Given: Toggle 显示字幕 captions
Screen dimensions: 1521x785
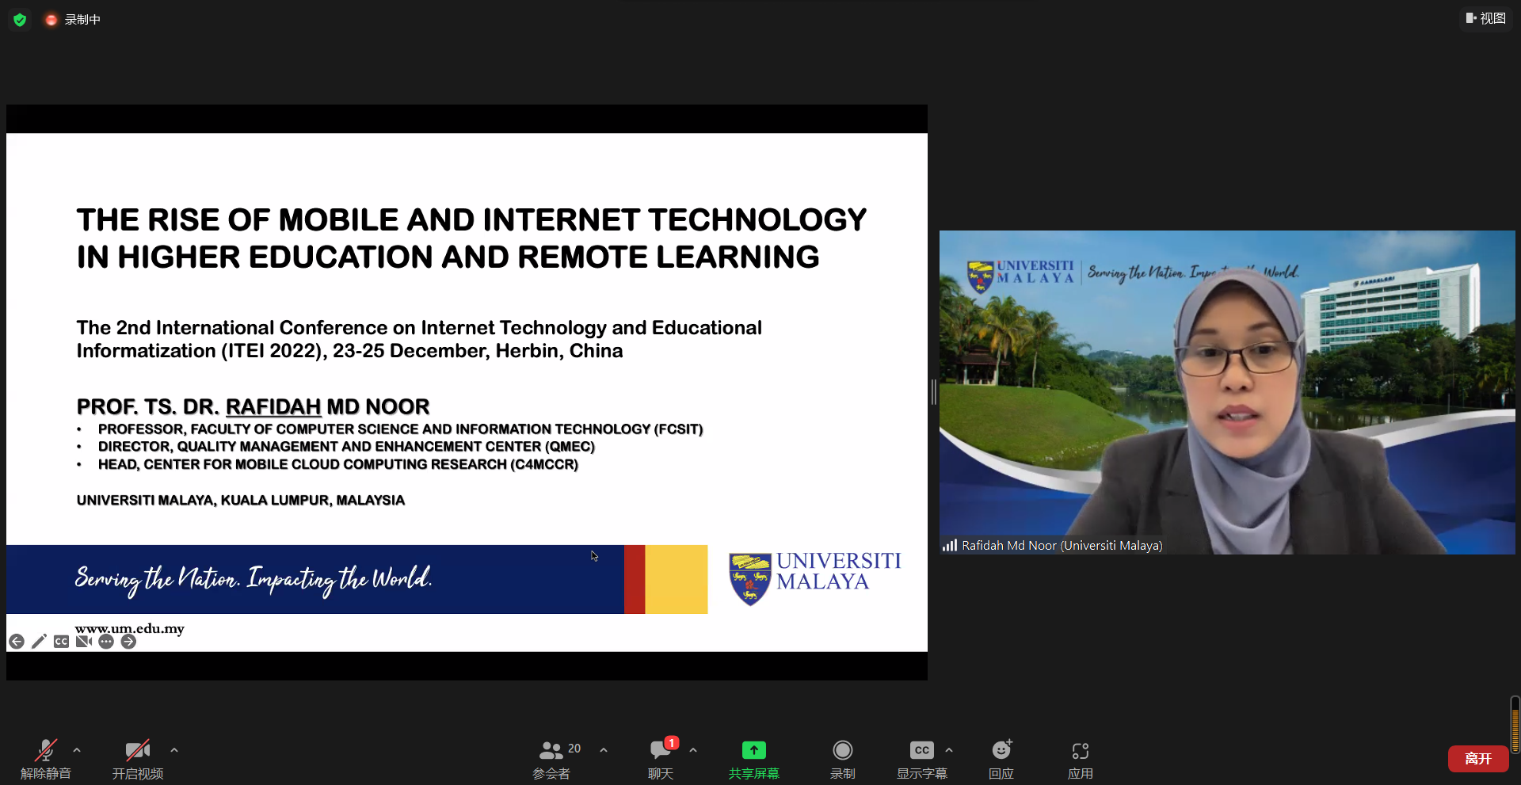Looking at the screenshot, I should [x=922, y=759].
